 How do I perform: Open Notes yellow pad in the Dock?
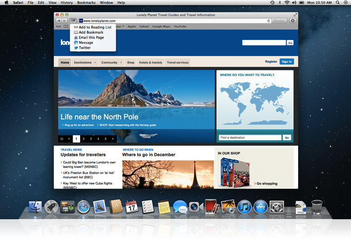tap(164, 206)
